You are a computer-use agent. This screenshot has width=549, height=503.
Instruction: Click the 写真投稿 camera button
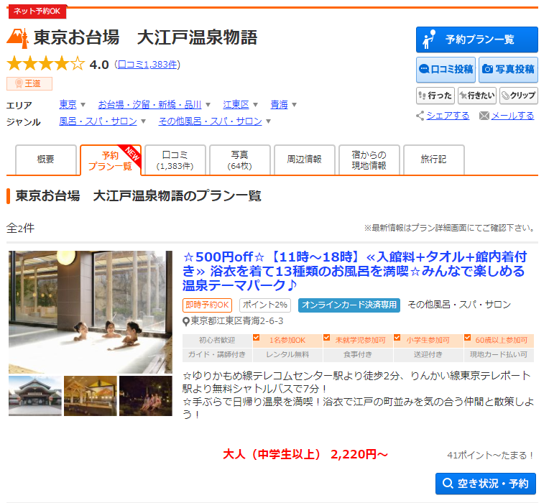[x=508, y=70]
